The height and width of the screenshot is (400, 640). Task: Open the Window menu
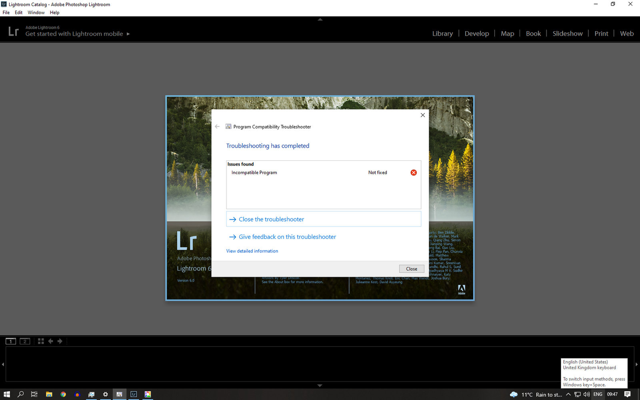pyautogui.click(x=36, y=12)
